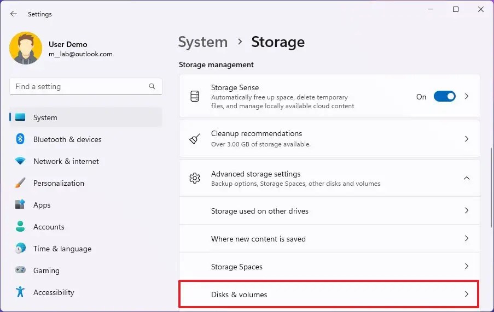This screenshot has height=312, width=494.
Task: Open the Network & internet Wi-Fi icon
Action: [x=20, y=161]
